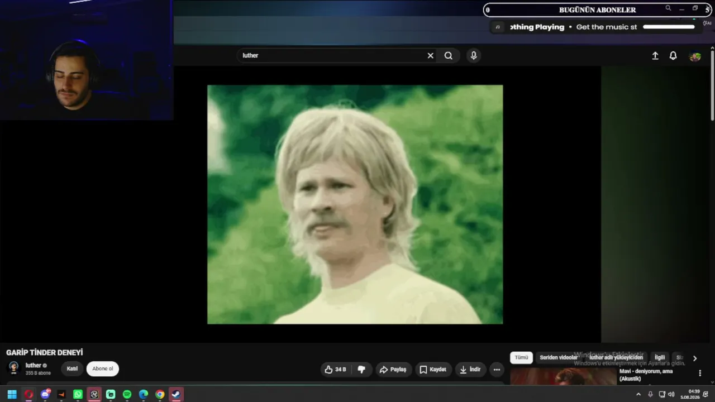
Task: Click the video player showing the blond man
Action: tap(355, 204)
